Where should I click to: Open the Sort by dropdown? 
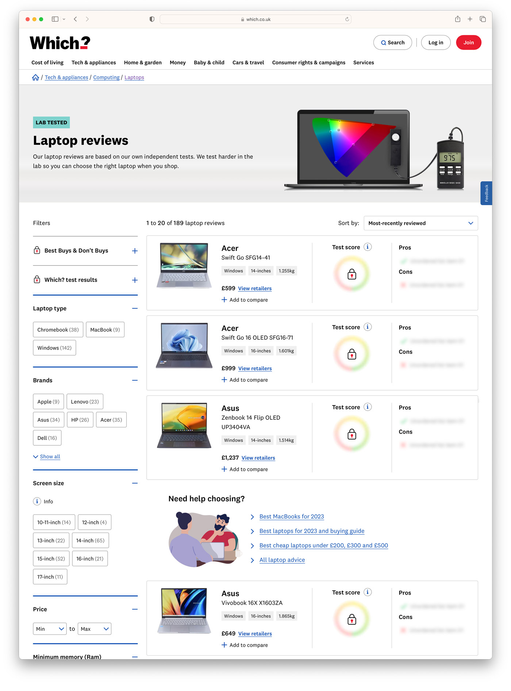click(421, 223)
